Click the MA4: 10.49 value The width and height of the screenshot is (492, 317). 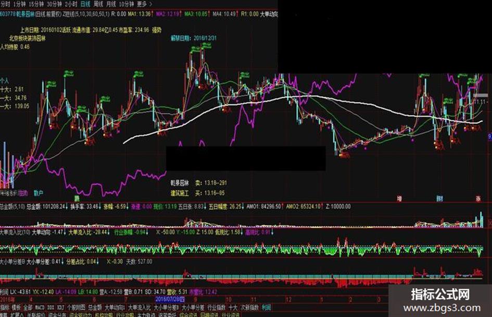click(x=224, y=14)
